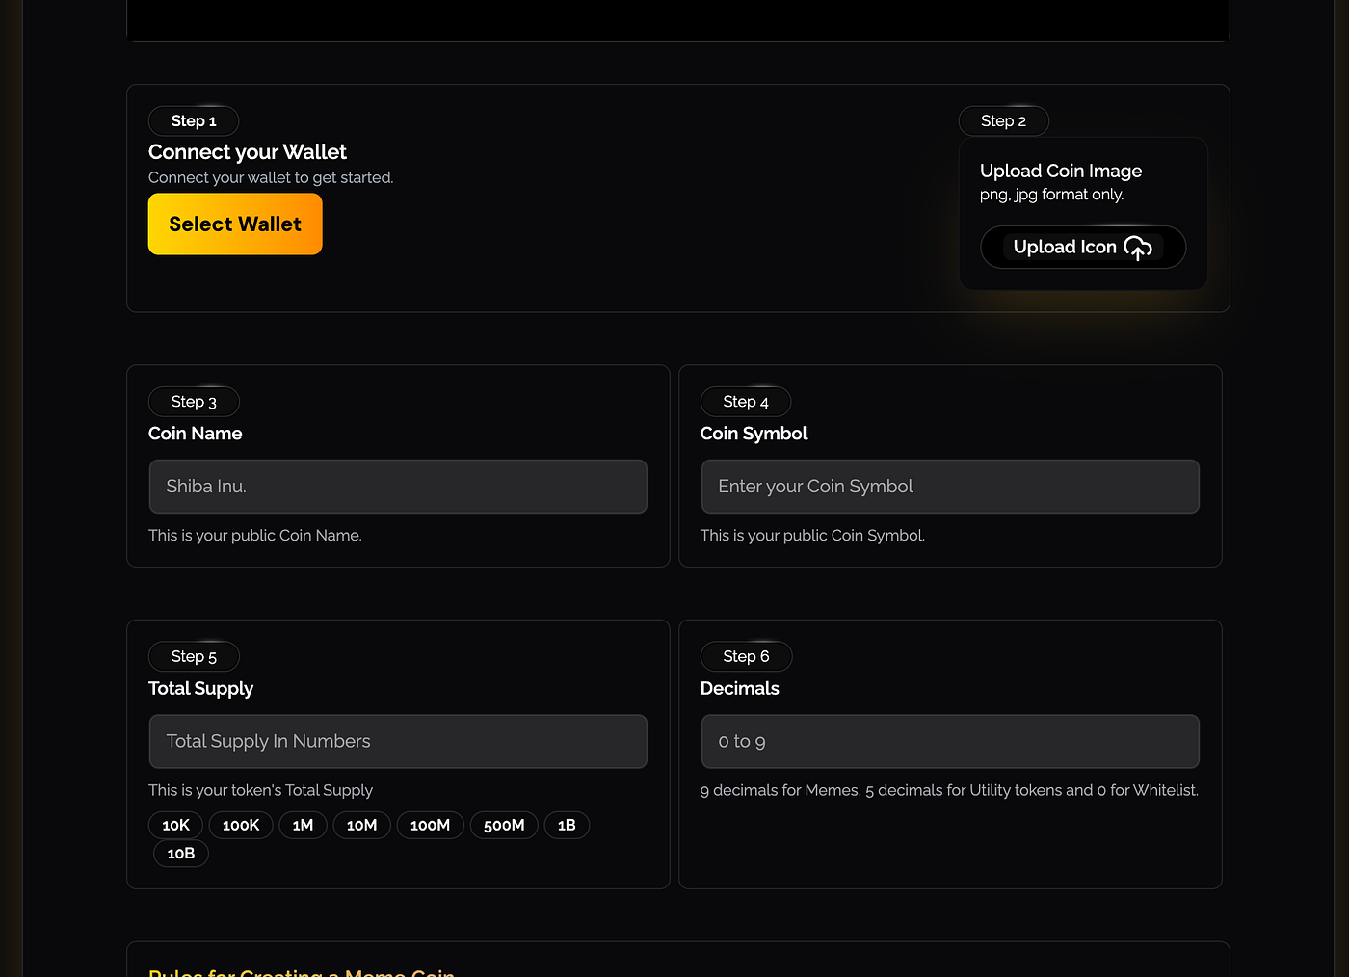Screen dimensions: 1349x977
Task: Click the Select Wallet button
Action: tap(235, 224)
